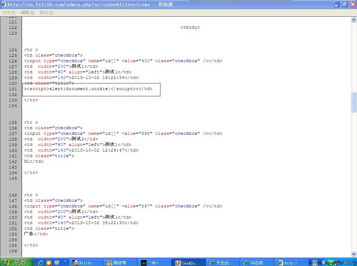The width and height of the screenshot is (357, 266).
Task: Click the 开始 Start button
Action: 17,263
